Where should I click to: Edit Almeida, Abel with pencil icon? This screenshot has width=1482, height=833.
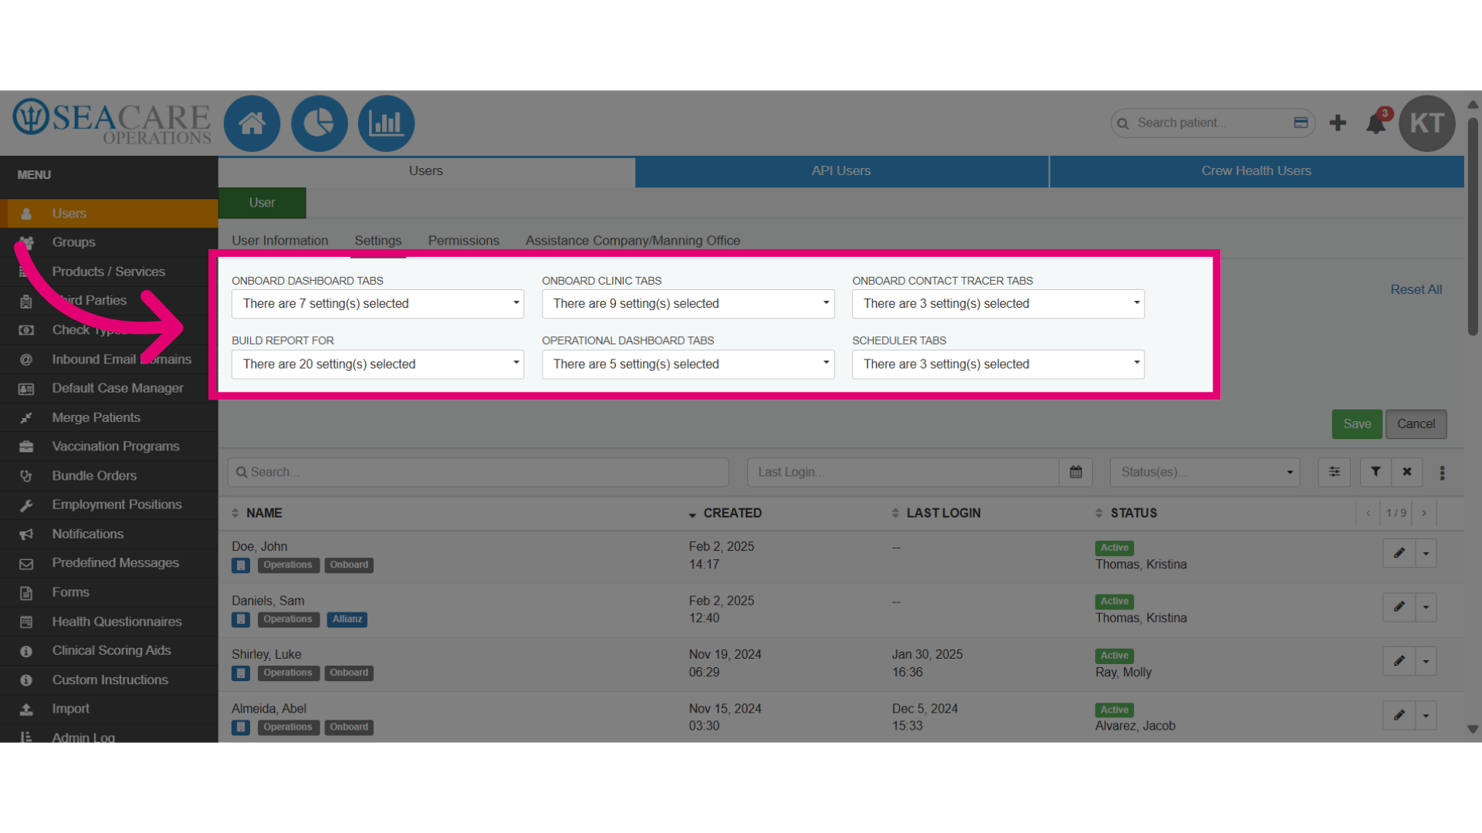1399,715
